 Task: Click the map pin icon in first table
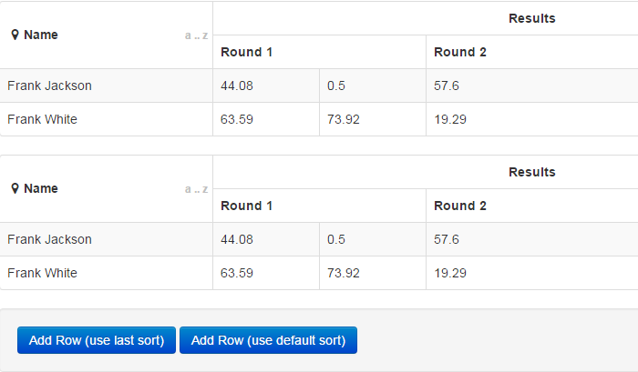point(15,35)
